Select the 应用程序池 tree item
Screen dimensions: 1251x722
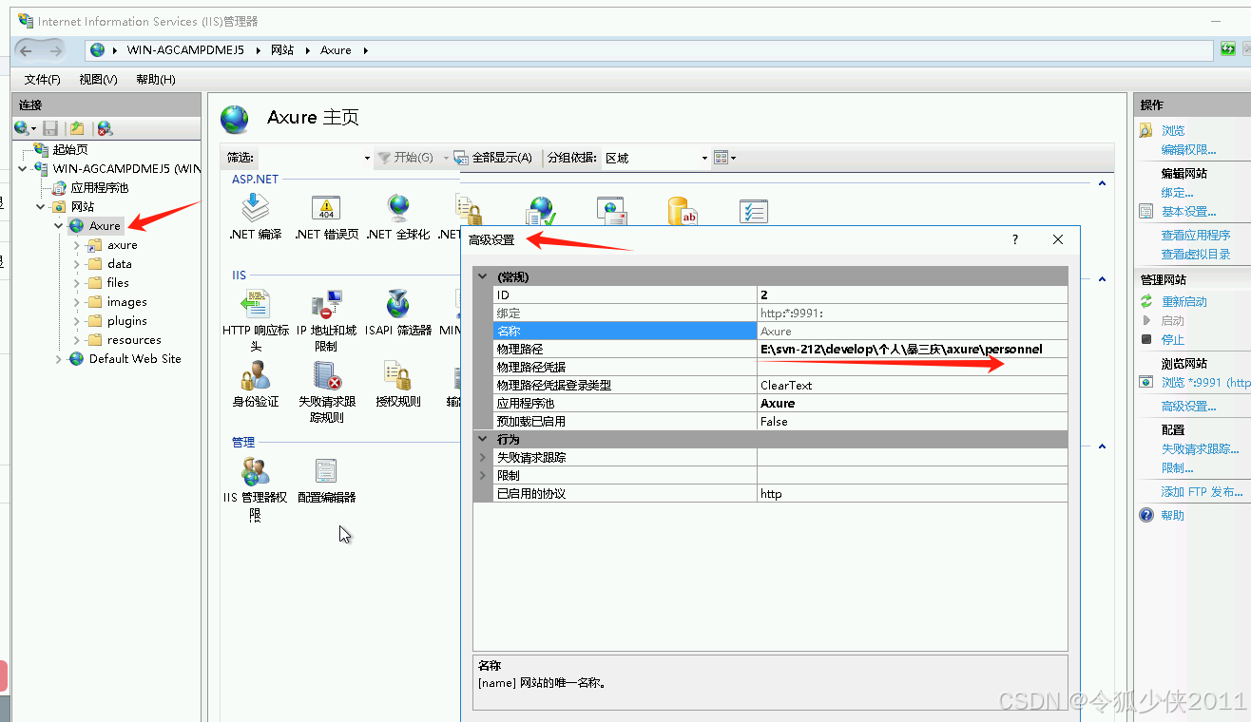[99, 187]
